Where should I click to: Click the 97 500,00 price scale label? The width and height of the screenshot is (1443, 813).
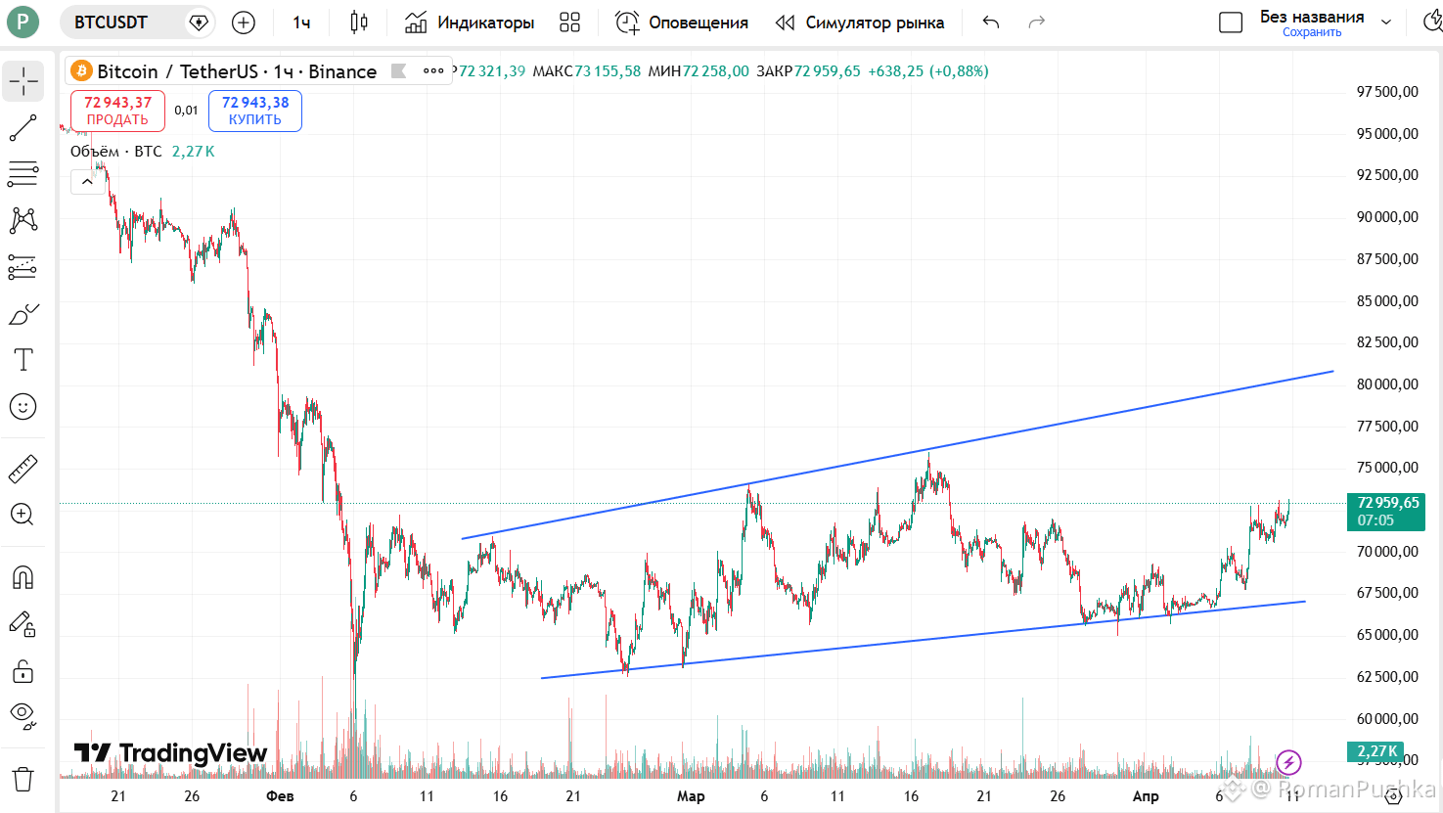1387,92
